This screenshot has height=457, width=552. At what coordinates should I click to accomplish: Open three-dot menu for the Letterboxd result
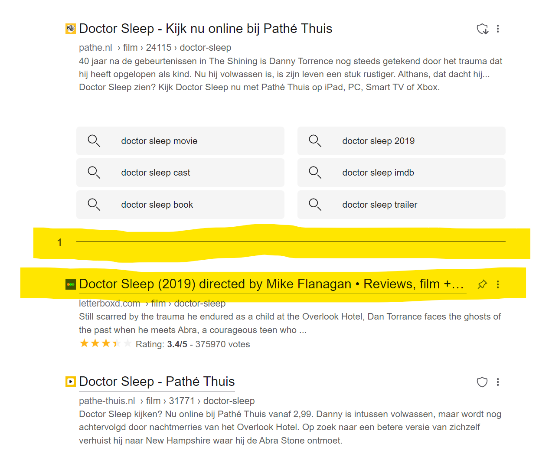(498, 284)
